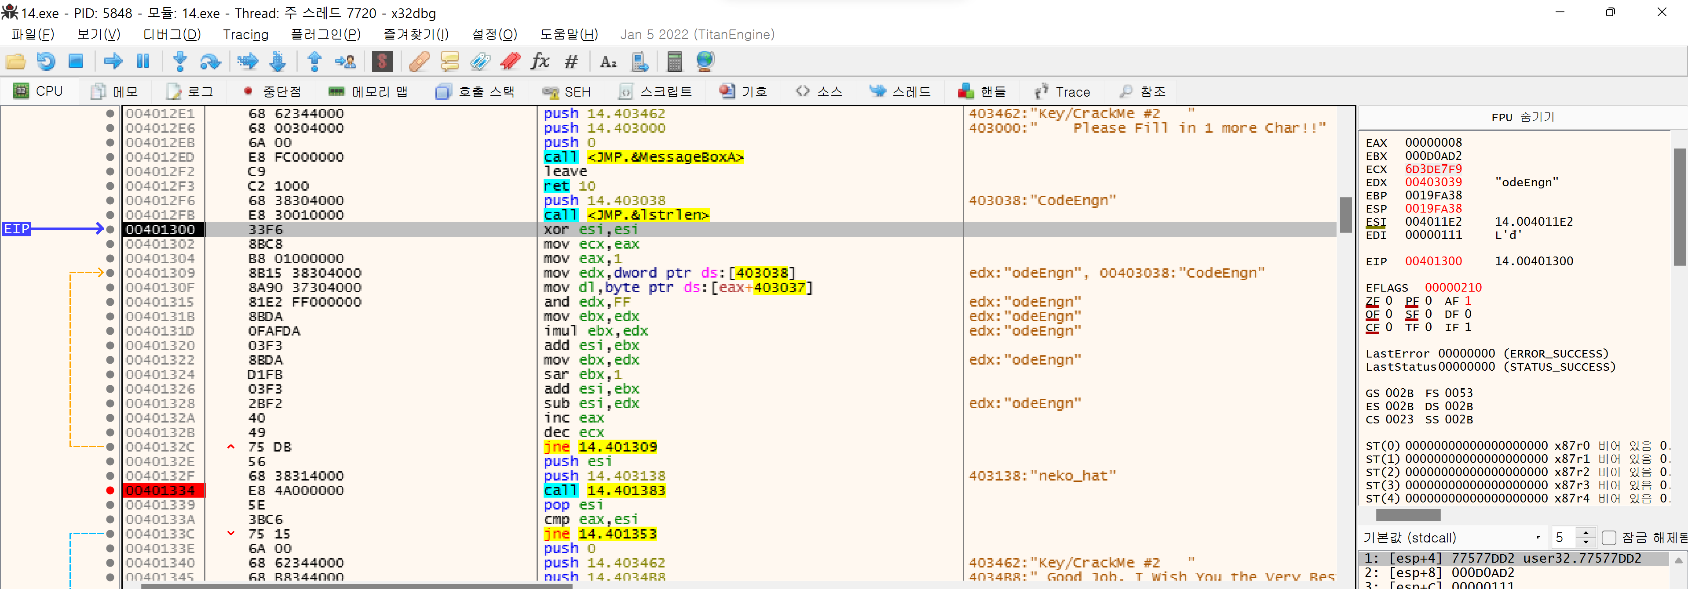Increase the argument count stepper

(1586, 532)
